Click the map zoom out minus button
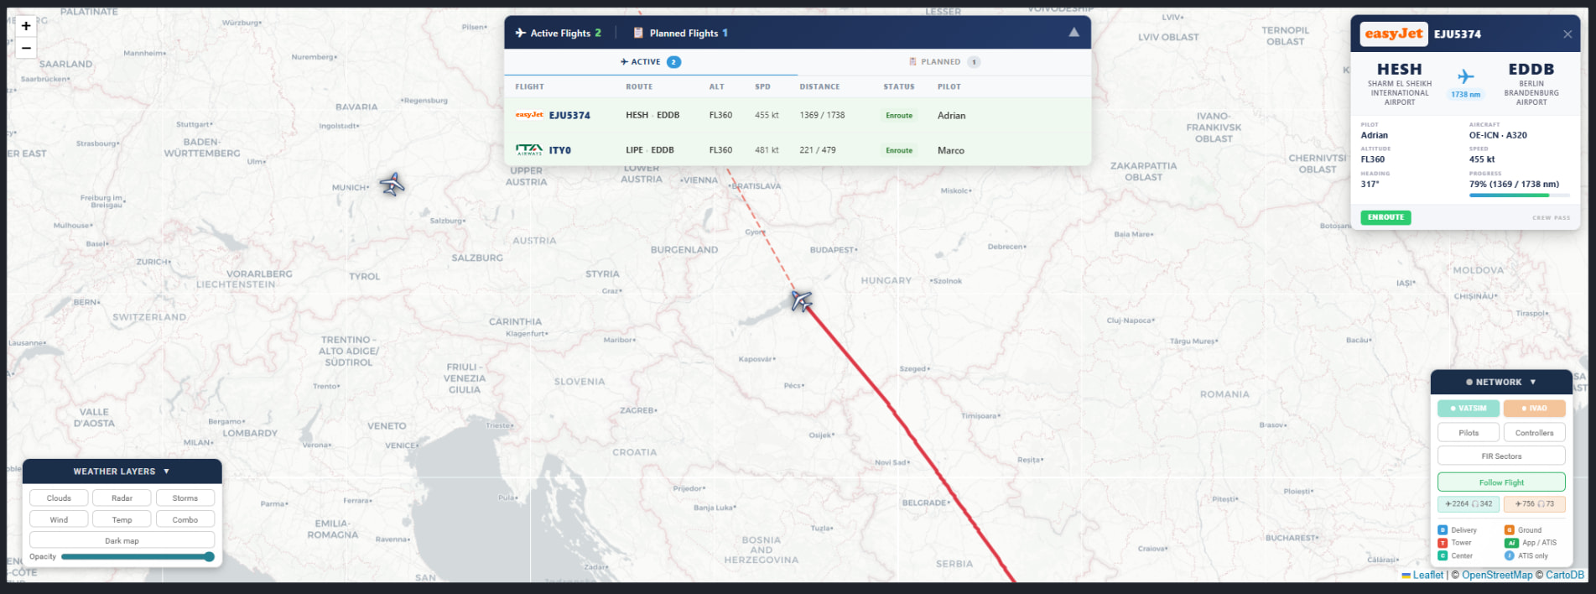Image resolution: width=1596 pixels, height=594 pixels. click(26, 48)
